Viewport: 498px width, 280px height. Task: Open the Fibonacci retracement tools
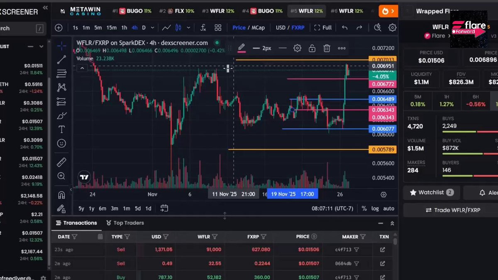click(x=61, y=74)
